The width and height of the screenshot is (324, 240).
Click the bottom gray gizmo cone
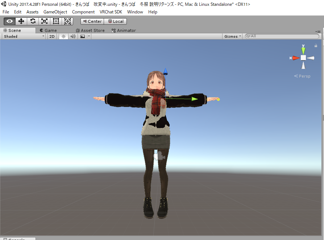click(x=303, y=65)
